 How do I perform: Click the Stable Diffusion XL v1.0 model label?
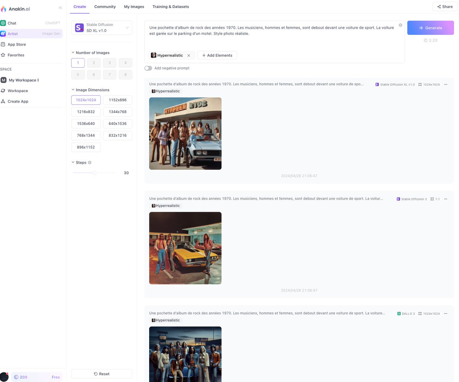pos(395,85)
